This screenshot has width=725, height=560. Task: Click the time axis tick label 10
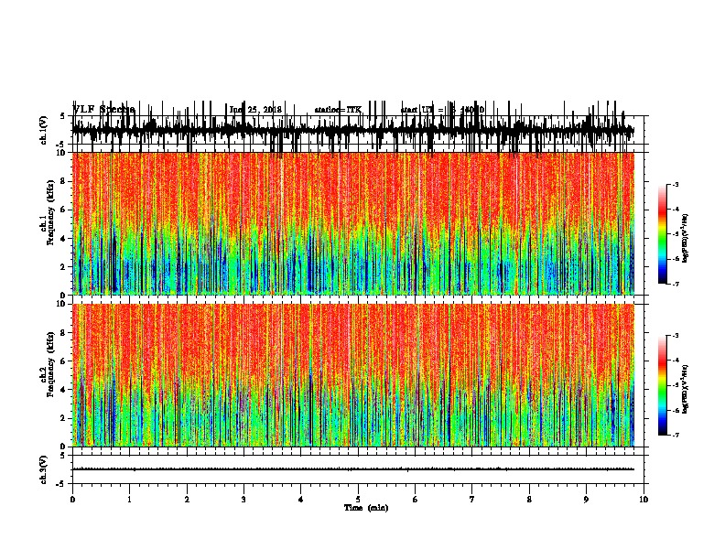pos(644,500)
